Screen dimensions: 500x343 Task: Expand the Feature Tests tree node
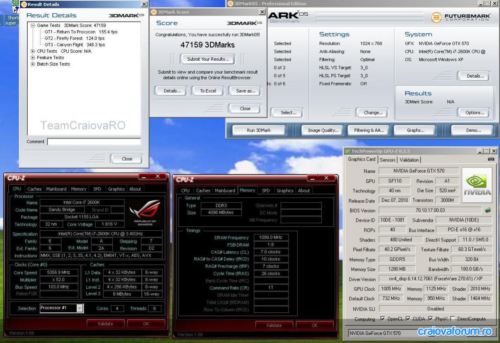click(x=33, y=58)
